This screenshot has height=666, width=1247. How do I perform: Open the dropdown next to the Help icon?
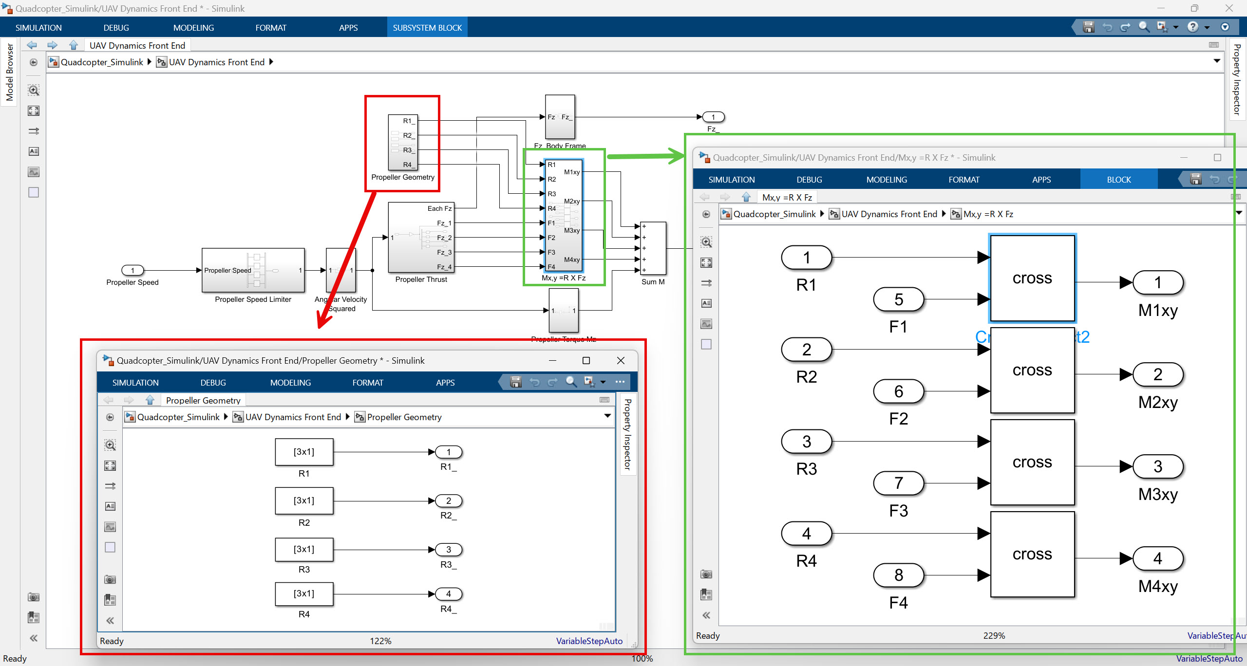(1207, 28)
